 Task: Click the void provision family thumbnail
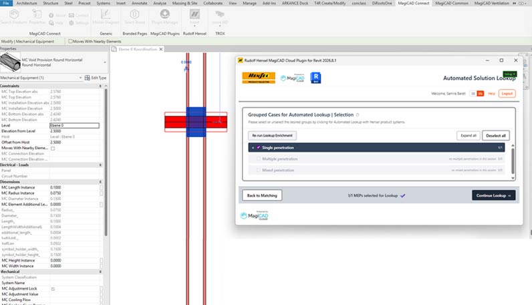tap(10, 62)
